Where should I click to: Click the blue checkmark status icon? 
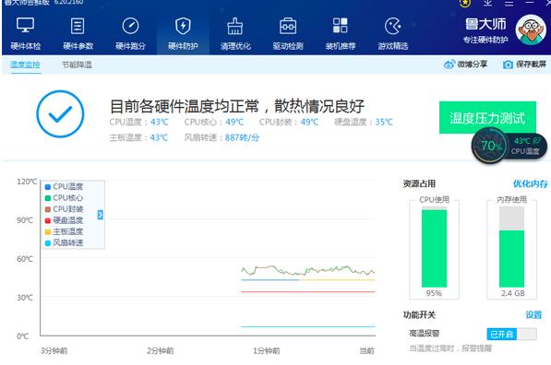[60, 113]
